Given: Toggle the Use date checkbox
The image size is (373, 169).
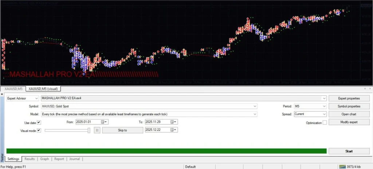Looking at the screenshot, I should pyautogui.click(x=39, y=122).
